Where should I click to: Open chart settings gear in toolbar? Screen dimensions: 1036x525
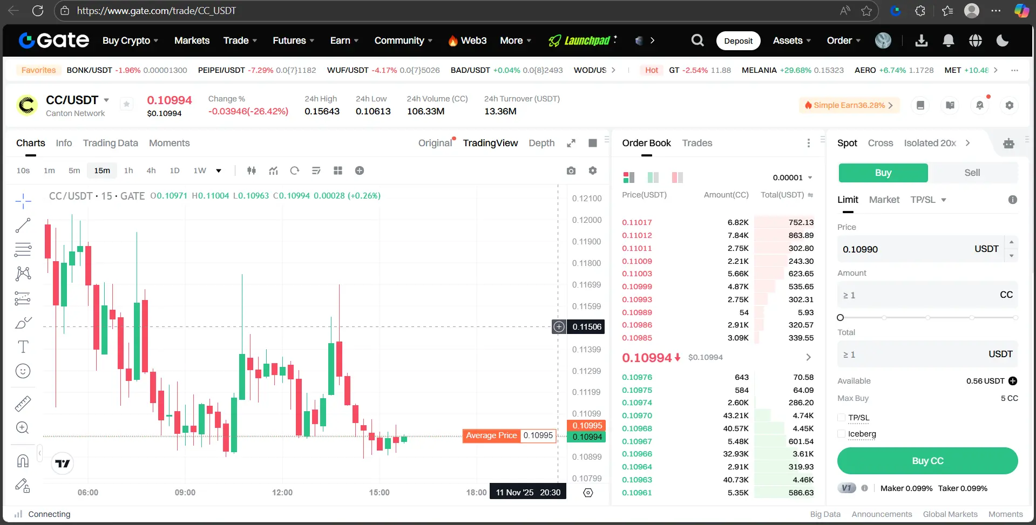(x=593, y=171)
